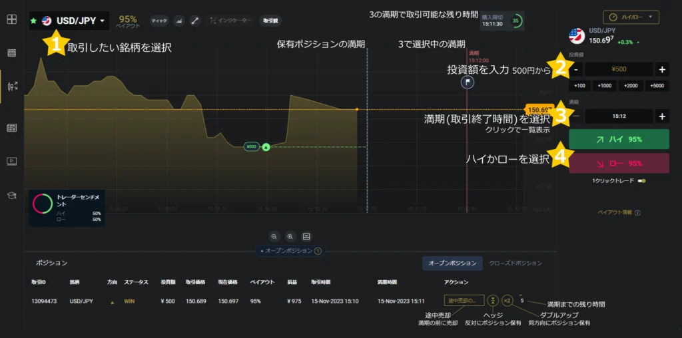682x338 pixels.
Task: Place a ロー 95% trade
Action: (619, 164)
